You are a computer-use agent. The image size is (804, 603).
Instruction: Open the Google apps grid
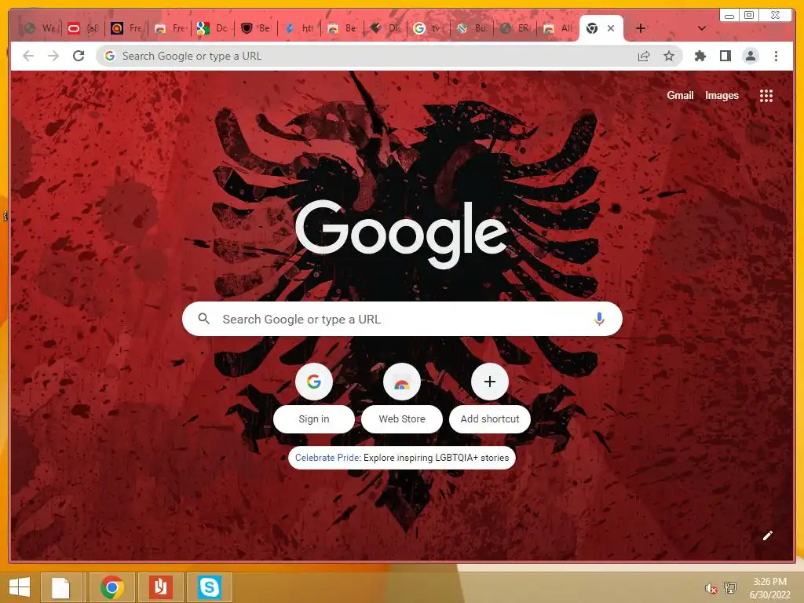tap(766, 96)
